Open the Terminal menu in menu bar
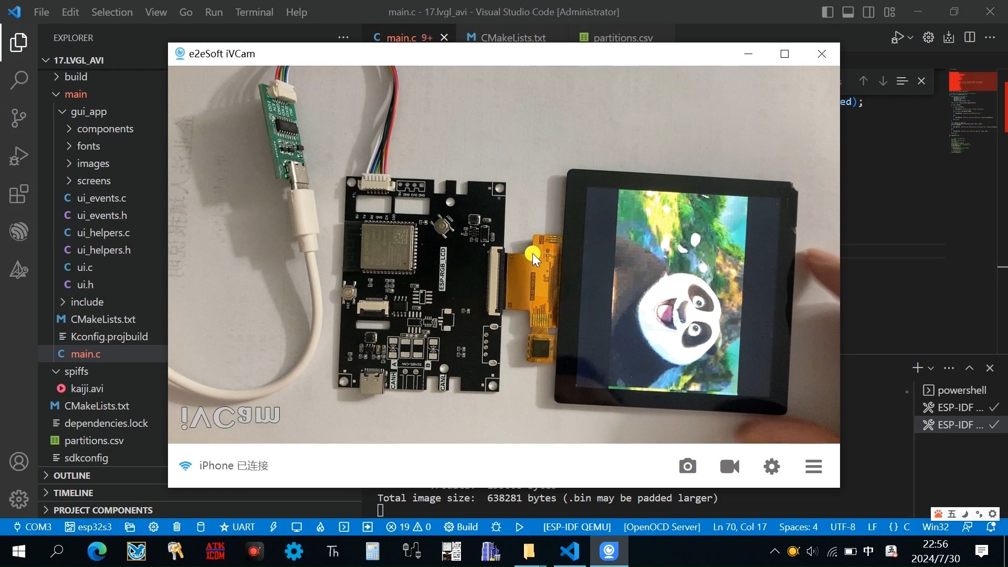Viewport: 1008px width, 567px height. click(x=254, y=12)
